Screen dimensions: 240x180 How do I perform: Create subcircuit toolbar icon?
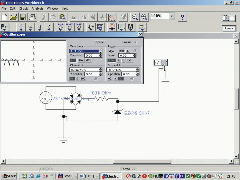tap(102, 17)
